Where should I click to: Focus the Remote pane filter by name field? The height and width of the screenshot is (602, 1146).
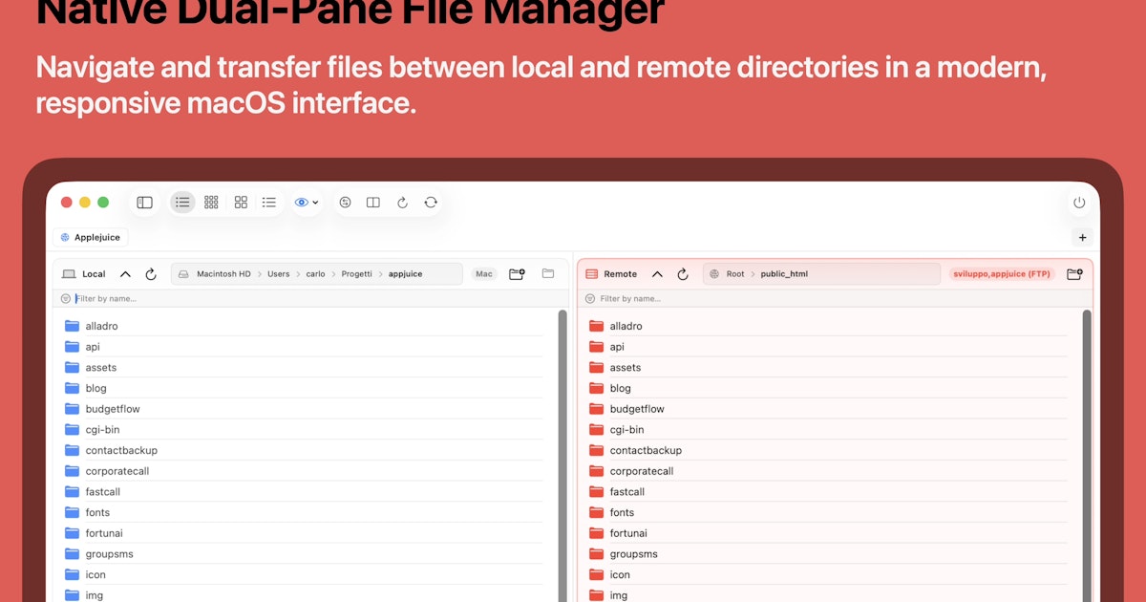pos(835,298)
